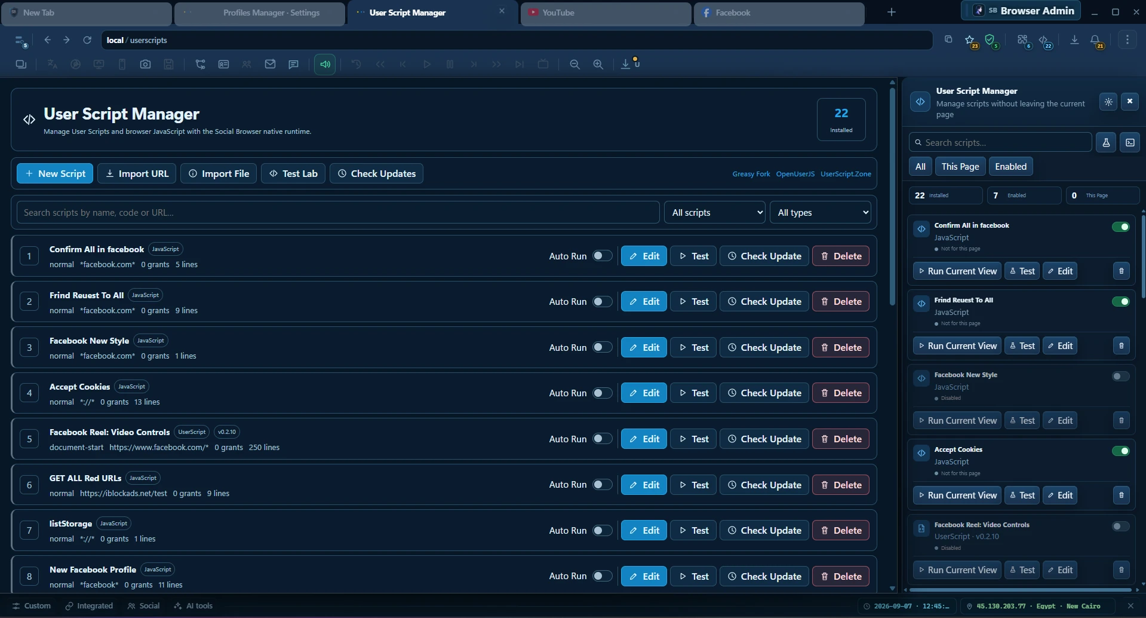Image resolution: width=1146 pixels, height=618 pixels.
Task: Edit the Facebook Reel: Video Controls script
Action: (644, 439)
